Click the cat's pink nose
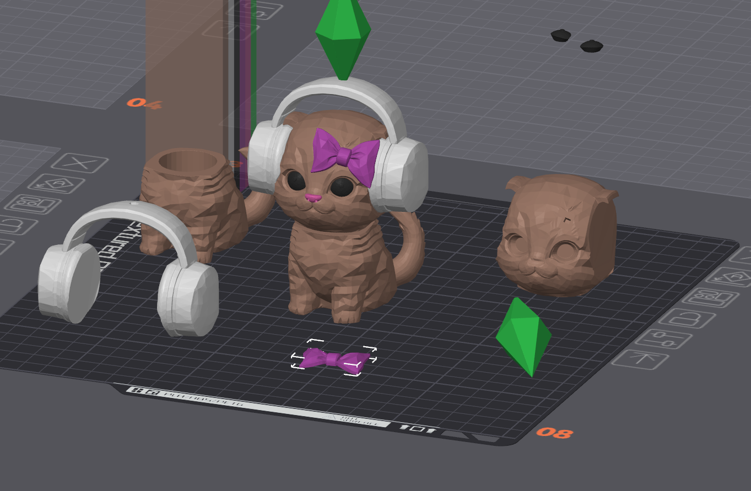The width and height of the screenshot is (751, 491). [x=314, y=197]
